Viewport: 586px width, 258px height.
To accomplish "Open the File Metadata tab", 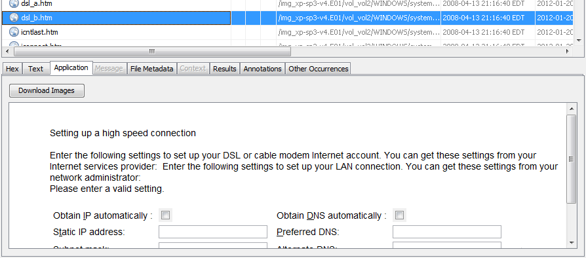I will click(151, 69).
